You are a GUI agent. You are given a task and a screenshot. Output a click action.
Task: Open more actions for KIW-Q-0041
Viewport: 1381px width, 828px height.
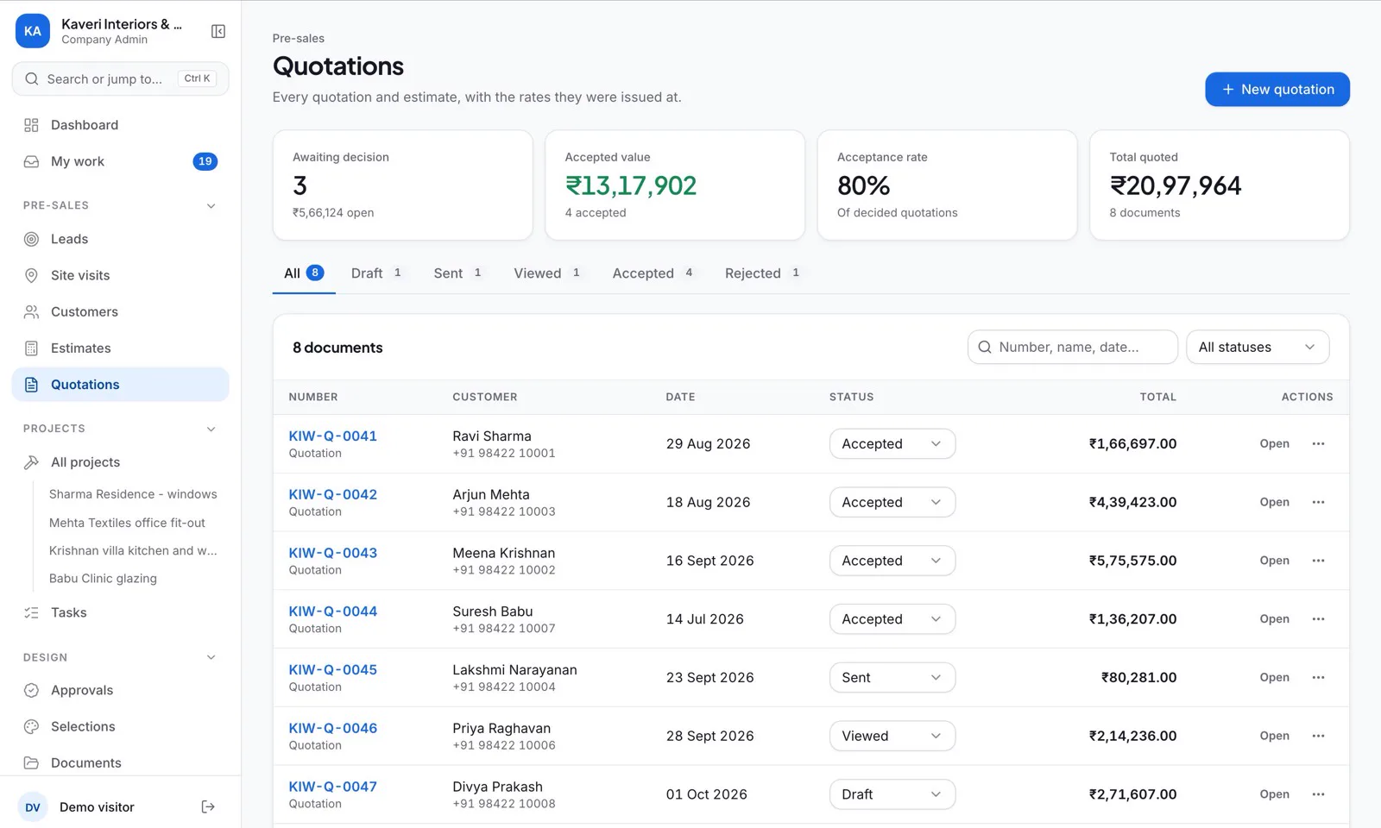[1318, 443]
